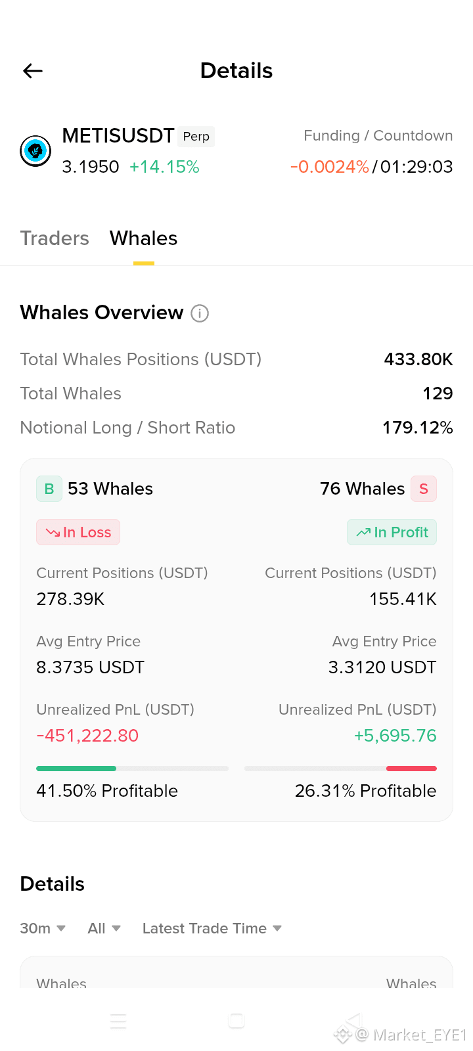Viewport: 473px width, 1051px height.
Task: Tap the In Profit uptrend icon
Action: (x=363, y=533)
